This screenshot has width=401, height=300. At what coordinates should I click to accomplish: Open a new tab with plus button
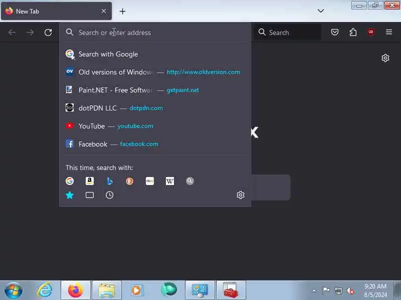122,11
